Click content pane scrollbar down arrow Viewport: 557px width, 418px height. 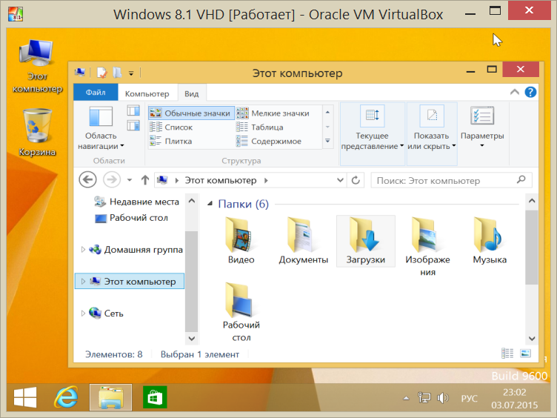(532, 339)
